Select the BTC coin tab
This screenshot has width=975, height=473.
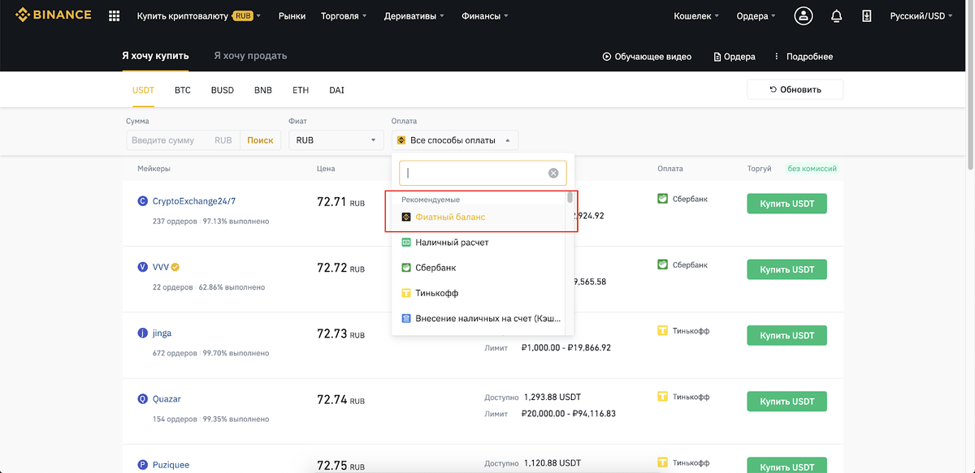pyautogui.click(x=183, y=90)
